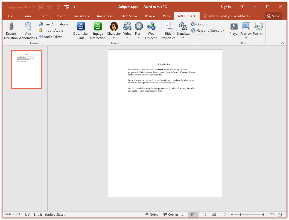289x220 pixels.
Task: Insert an Engage Interaction
Action: pyautogui.click(x=98, y=31)
